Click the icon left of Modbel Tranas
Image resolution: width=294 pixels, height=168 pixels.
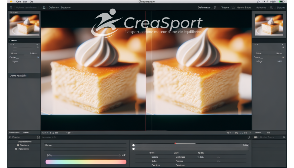pyautogui.click(x=256, y=137)
